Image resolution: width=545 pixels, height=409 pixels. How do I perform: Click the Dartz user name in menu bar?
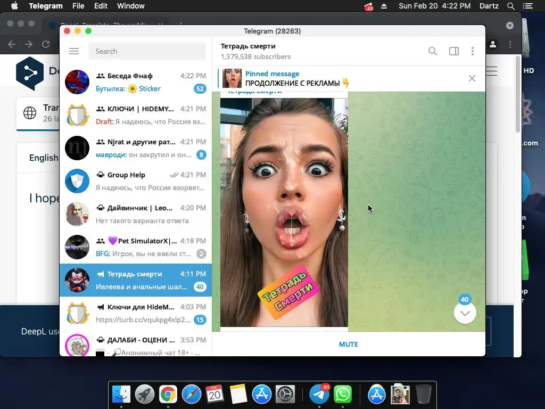[489, 6]
